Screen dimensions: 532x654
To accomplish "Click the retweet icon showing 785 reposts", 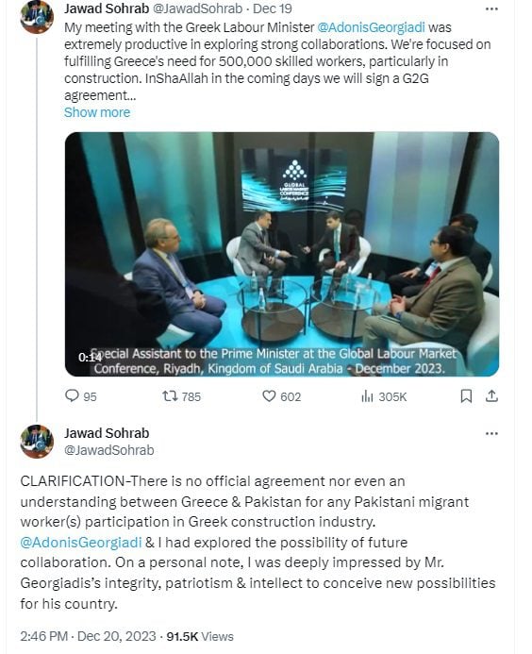I will [x=170, y=395].
